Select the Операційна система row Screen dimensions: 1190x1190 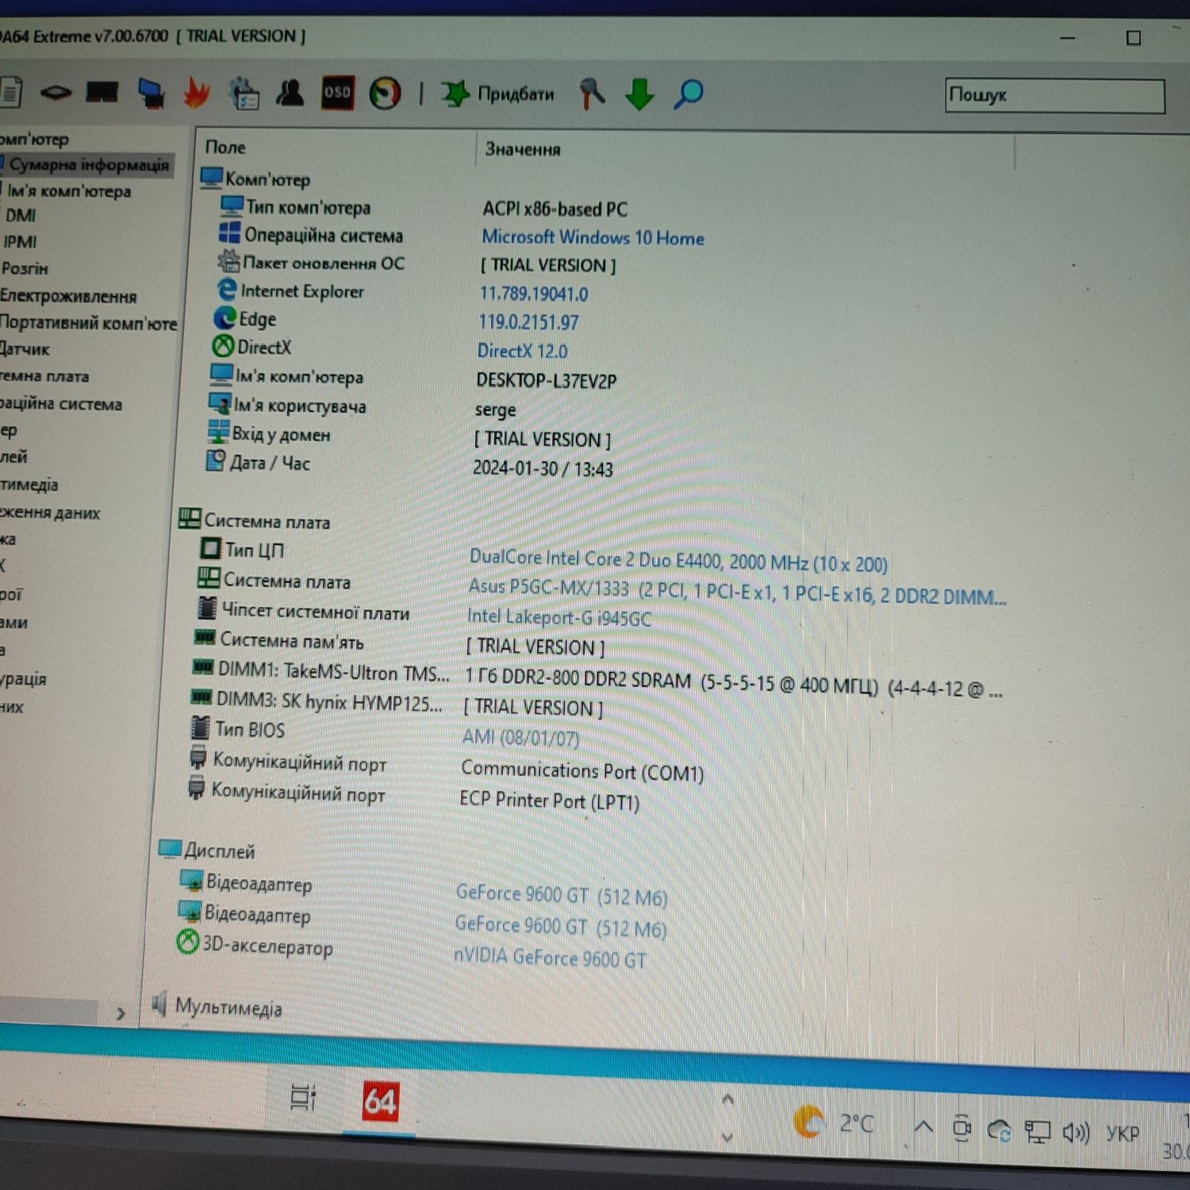pyautogui.click(x=323, y=236)
